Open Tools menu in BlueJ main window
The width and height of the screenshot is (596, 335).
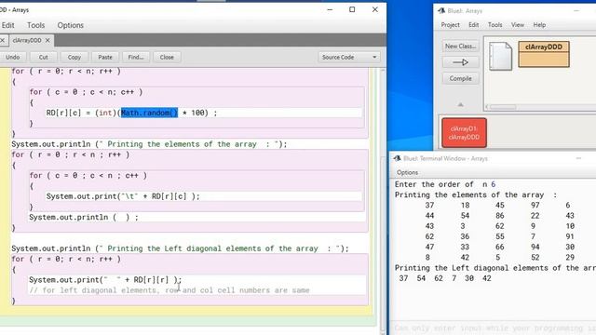pyautogui.click(x=494, y=25)
